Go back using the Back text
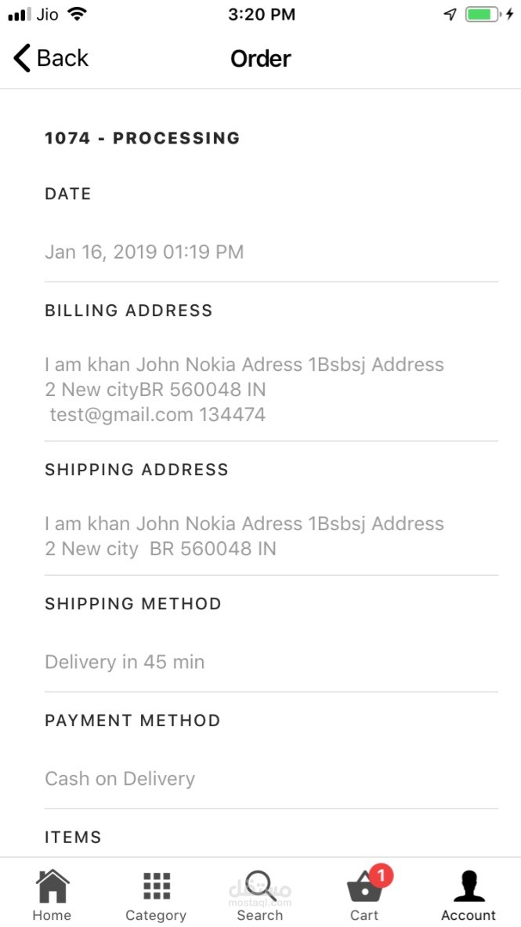 63,58
